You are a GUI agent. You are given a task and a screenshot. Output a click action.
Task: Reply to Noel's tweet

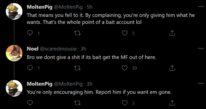[x=30, y=68]
